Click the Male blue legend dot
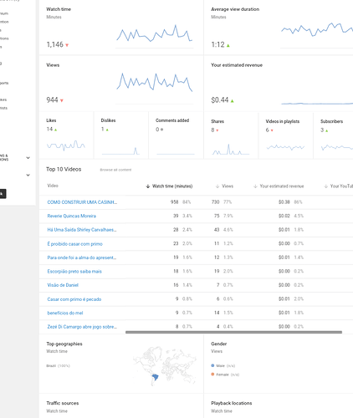Image resolution: width=353 pixels, height=418 pixels. tap(212, 365)
